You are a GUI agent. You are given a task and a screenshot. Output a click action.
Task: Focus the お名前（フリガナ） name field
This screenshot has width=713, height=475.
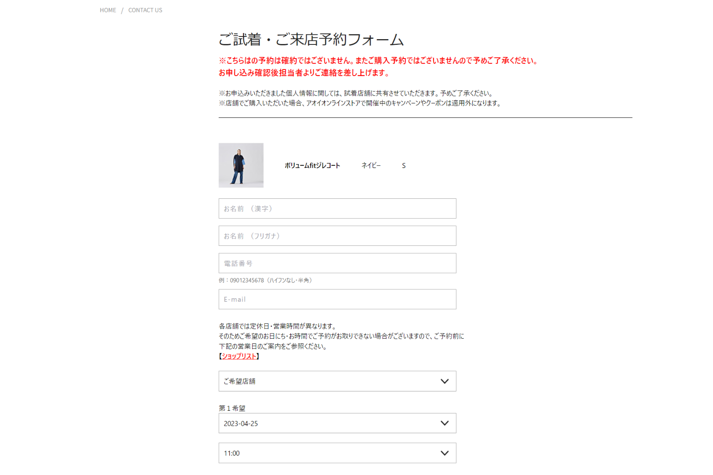click(x=338, y=236)
